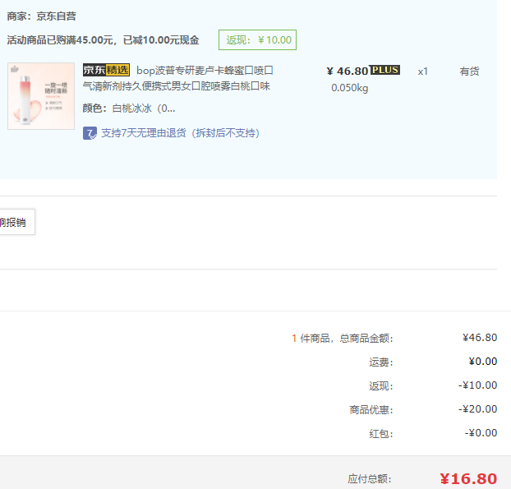This screenshot has height=489, width=511.
Task: Select the 返现 -¥10.00 summary value
Action: [x=478, y=385]
